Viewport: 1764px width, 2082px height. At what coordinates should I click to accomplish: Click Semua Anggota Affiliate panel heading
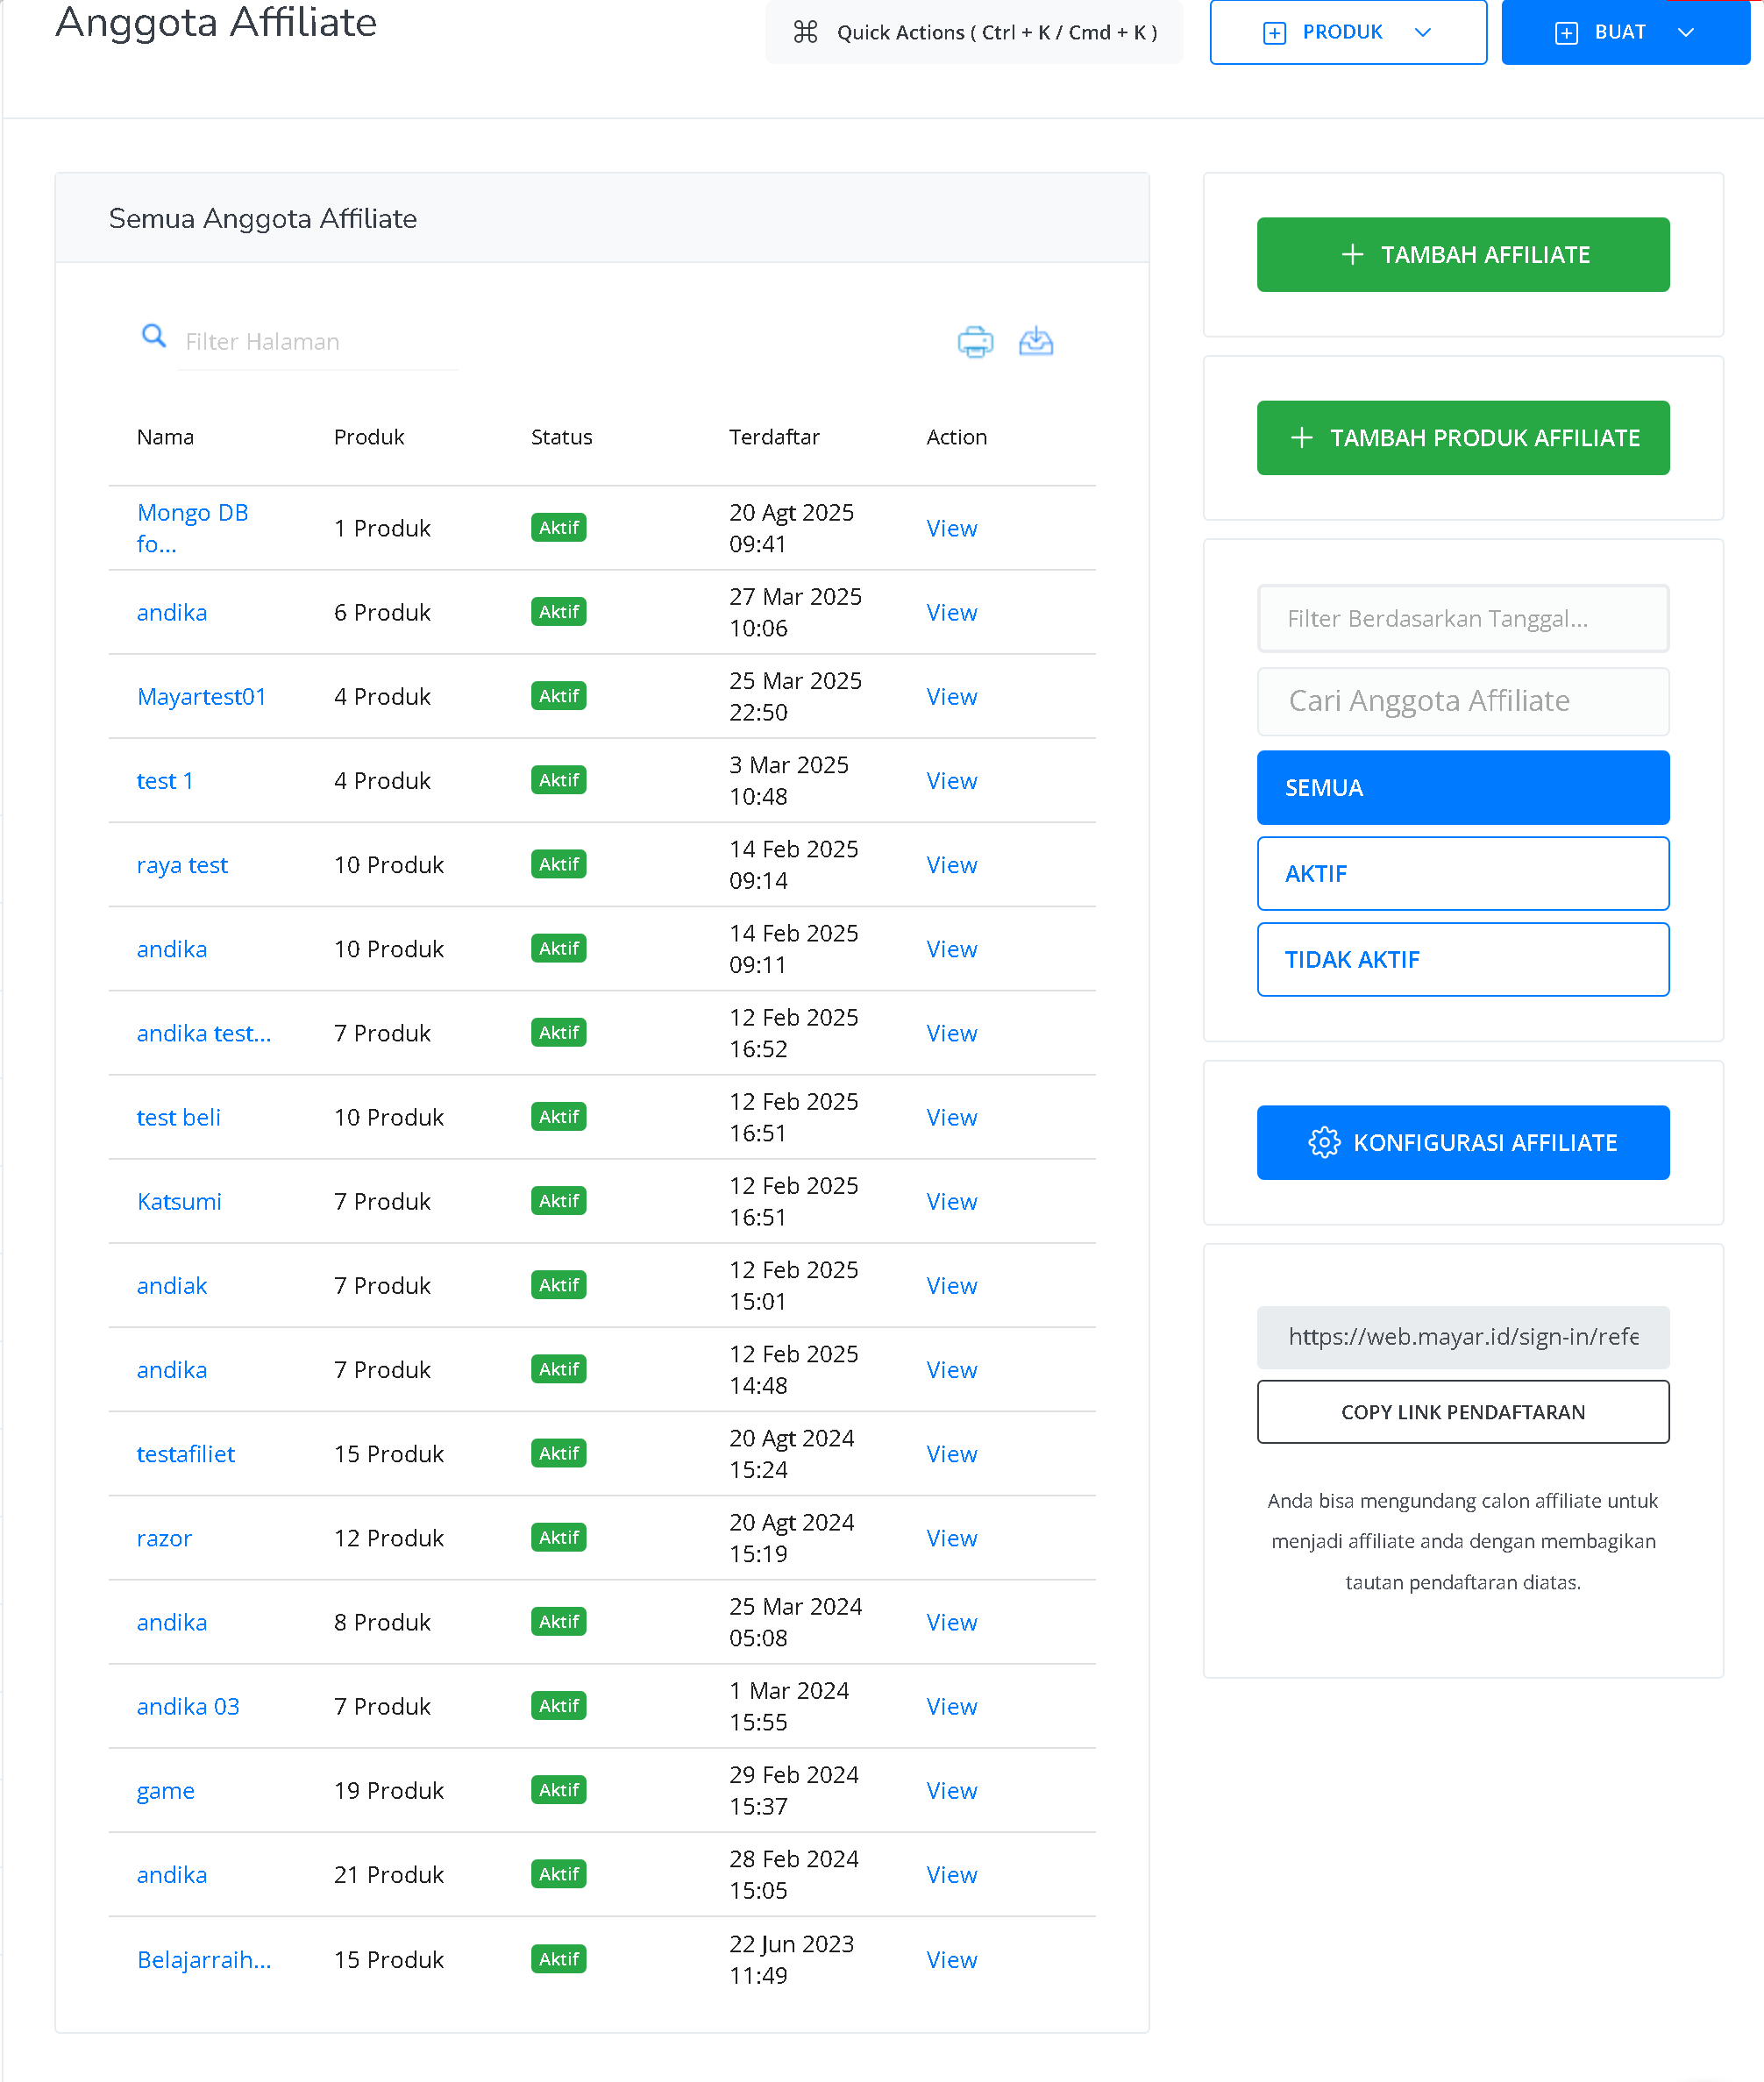coord(262,218)
